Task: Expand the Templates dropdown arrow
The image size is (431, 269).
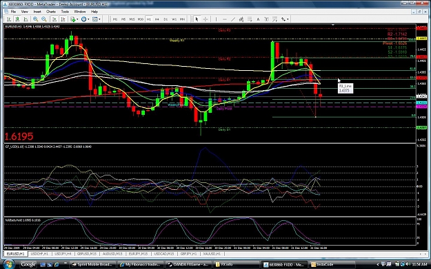Action: point(99,19)
